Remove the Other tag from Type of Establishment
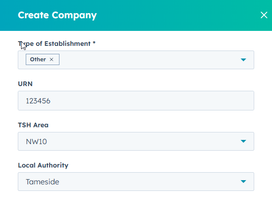The image size is (272, 197). (x=51, y=59)
